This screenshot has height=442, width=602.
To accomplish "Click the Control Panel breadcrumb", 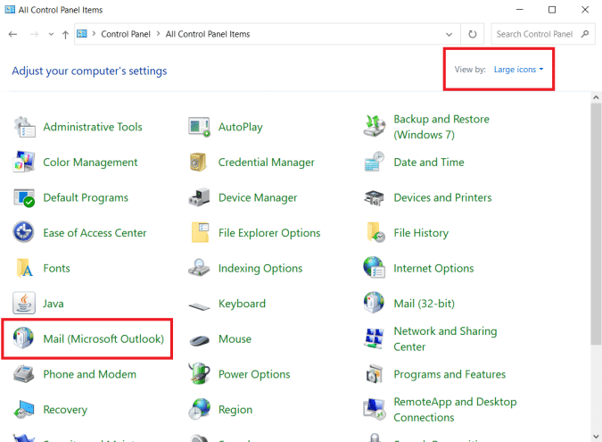I will 126,34.
